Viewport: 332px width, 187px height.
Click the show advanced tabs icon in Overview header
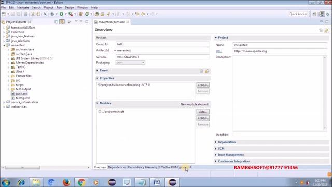click(x=326, y=30)
